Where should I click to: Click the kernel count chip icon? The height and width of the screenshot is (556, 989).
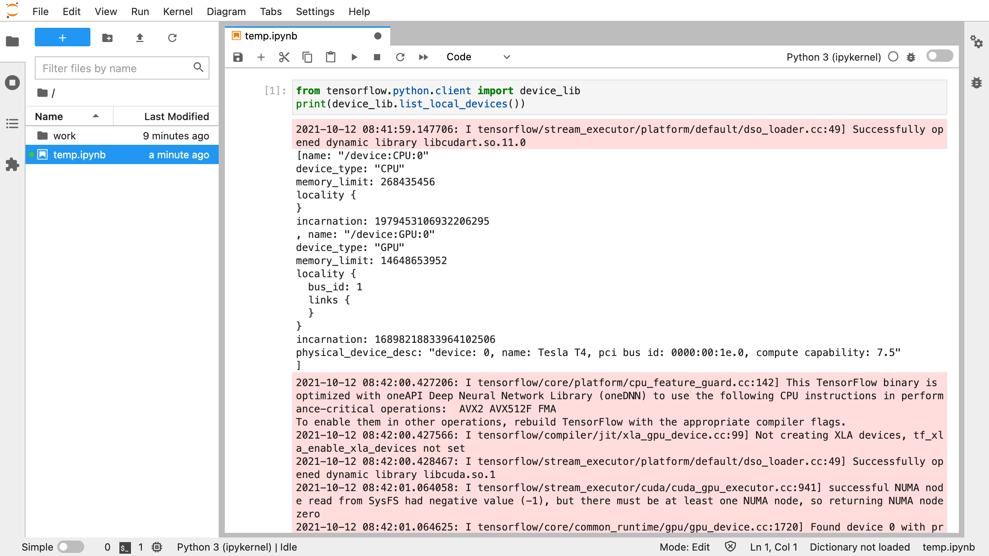tap(157, 547)
